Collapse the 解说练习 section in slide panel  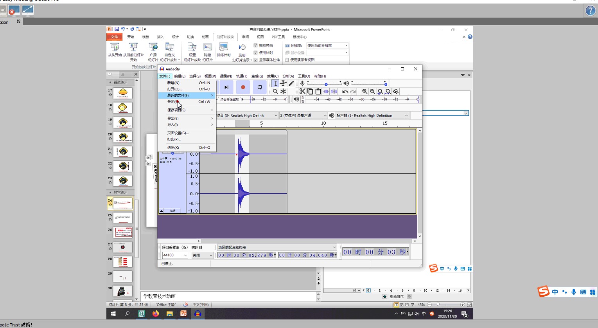click(110, 83)
